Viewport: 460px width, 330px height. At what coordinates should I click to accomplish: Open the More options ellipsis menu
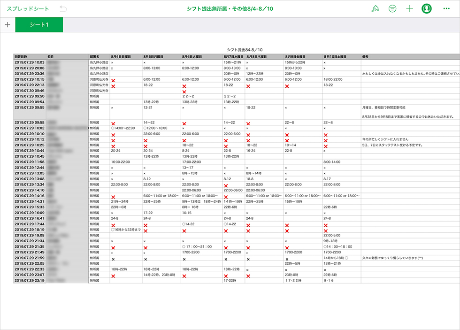[x=446, y=8]
